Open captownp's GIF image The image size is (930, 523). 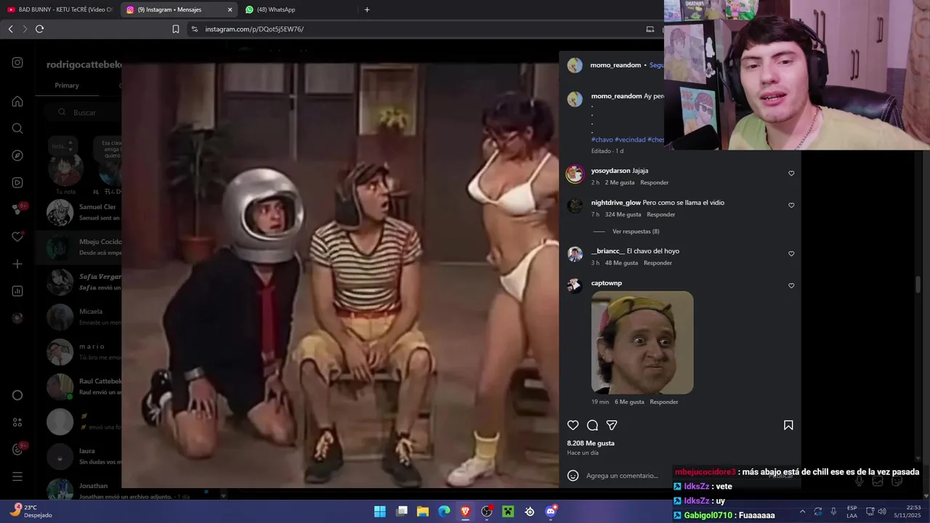point(642,343)
